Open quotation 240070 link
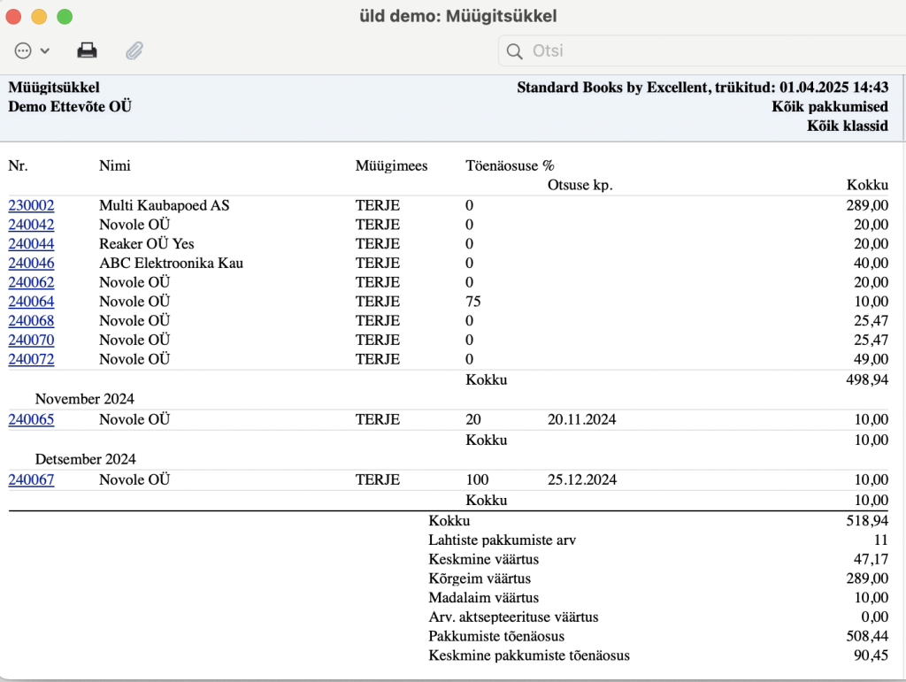Viewport: 906px width, 682px height. (x=31, y=341)
